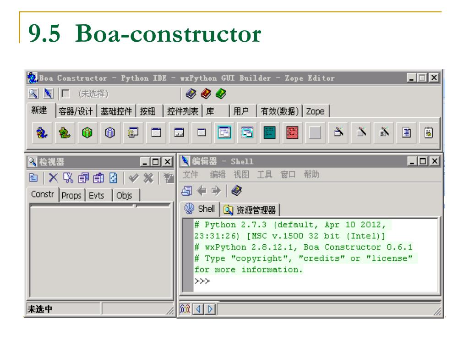Open the 文件 menu in Editor
469x352 pixels.
[x=191, y=175]
